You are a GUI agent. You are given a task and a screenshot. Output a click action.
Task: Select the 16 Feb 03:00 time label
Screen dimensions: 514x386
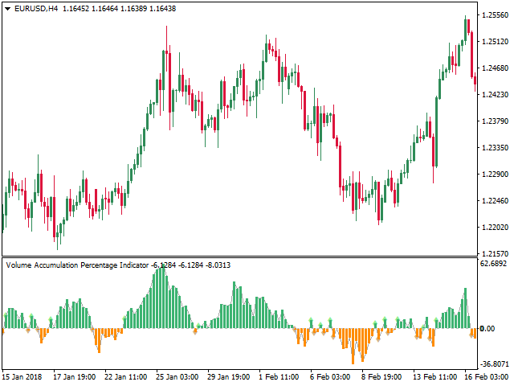486,376
